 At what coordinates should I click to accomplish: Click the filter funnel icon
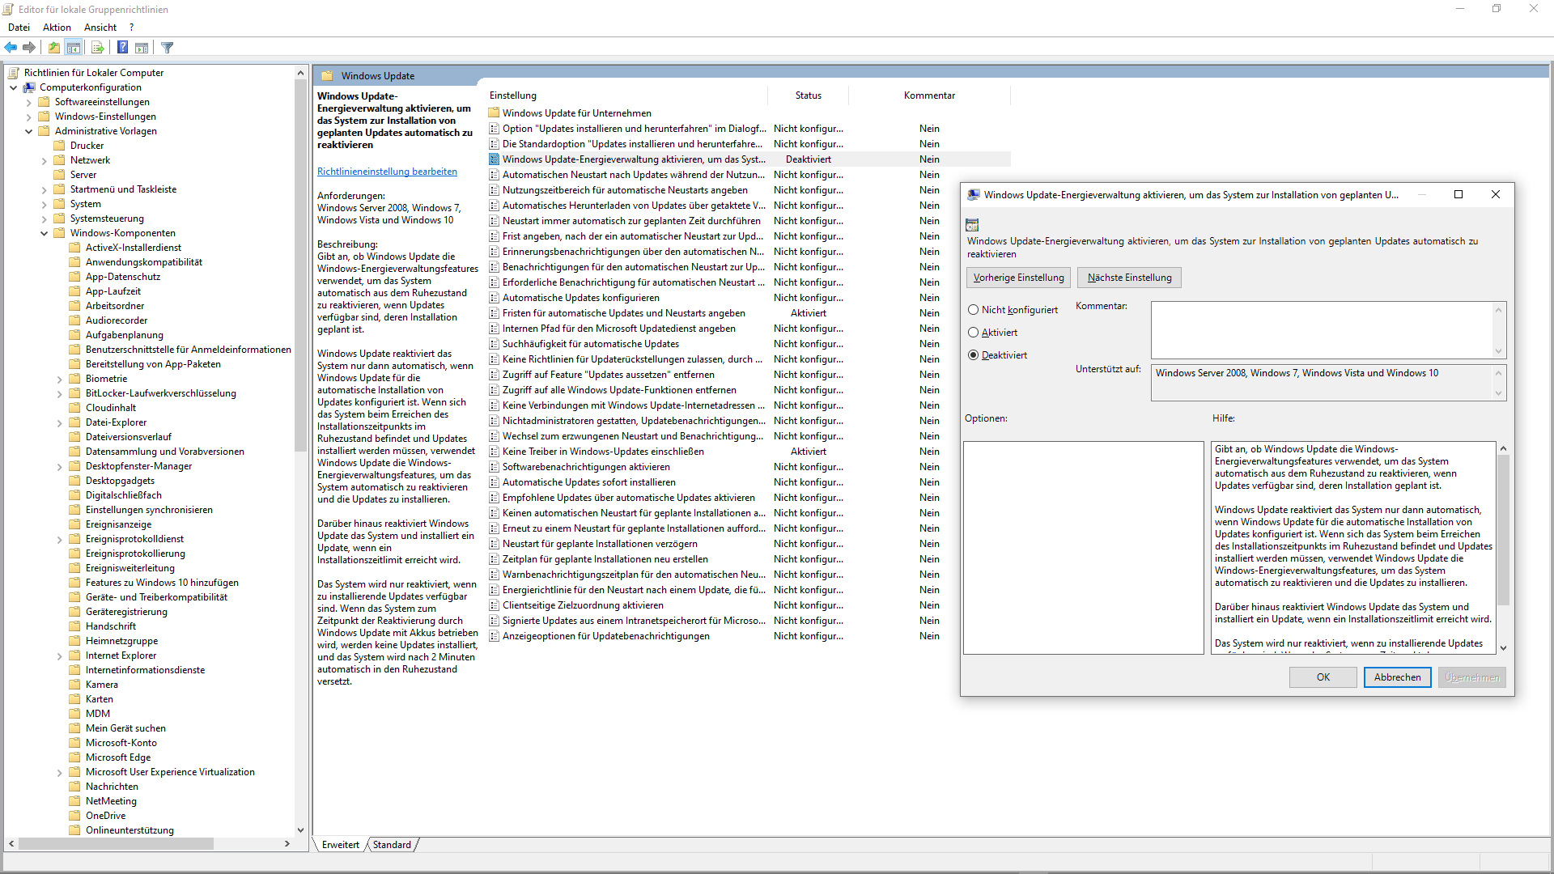pyautogui.click(x=168, y=48)
